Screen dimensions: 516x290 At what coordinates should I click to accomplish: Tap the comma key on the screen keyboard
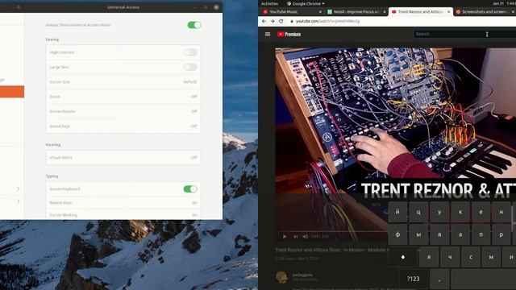click(x=439, y=279)
